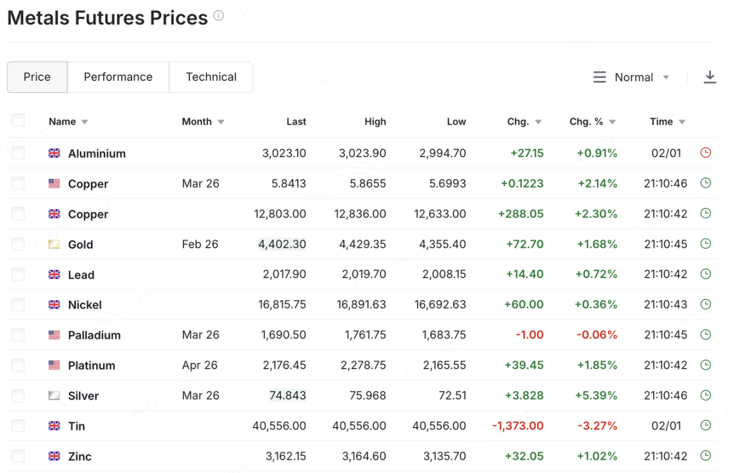
Task: Click the green clock icon in Gold row
Action: pyautogui.click(x=705, y=244)
